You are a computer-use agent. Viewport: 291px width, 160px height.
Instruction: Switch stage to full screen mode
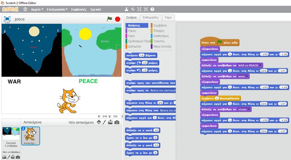coord(7,19)
